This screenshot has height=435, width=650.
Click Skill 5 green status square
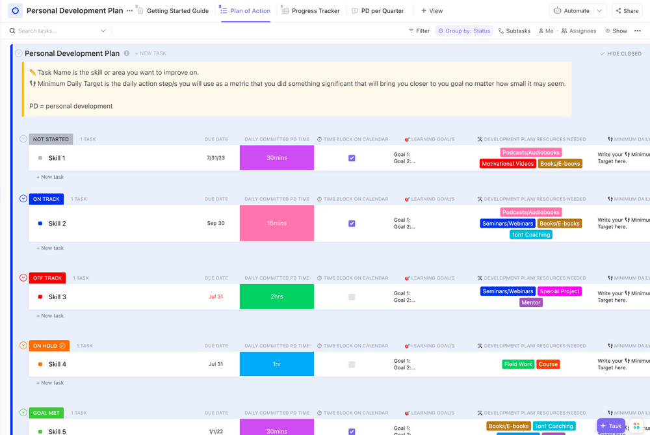pyautogui.click(x=40, y=431)
